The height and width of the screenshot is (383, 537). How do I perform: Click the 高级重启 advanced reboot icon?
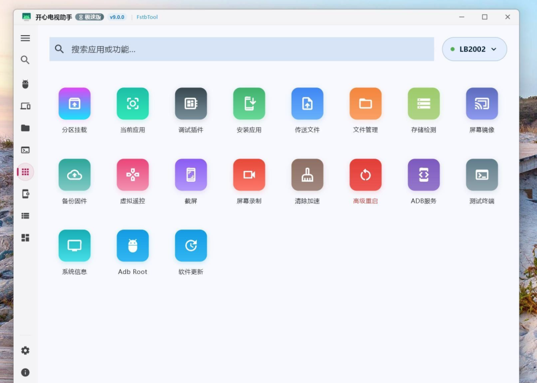click(366, 174)
